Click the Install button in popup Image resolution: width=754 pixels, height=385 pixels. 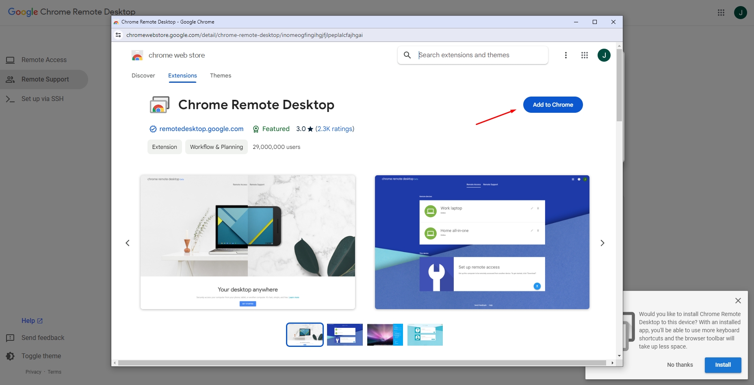[x=723, y=365]
